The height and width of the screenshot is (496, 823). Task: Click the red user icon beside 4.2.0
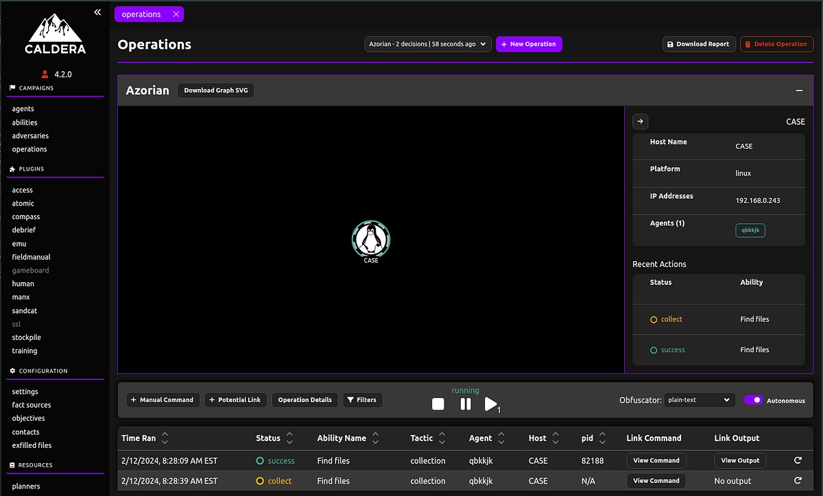pos(45,74)
